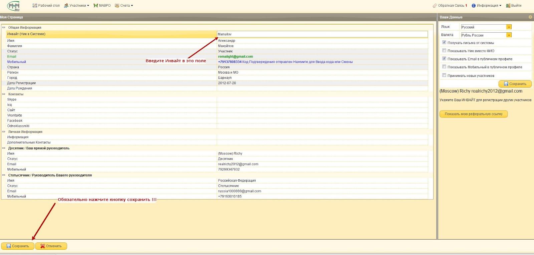534x255 pixels.
Task: Enable Принимать новых участников checkbox
Action: (x=444, y=76)
